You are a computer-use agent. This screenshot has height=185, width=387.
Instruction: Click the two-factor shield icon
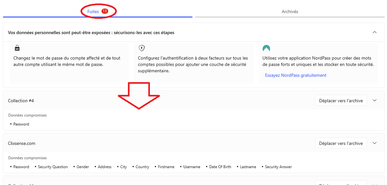(142, 48)
